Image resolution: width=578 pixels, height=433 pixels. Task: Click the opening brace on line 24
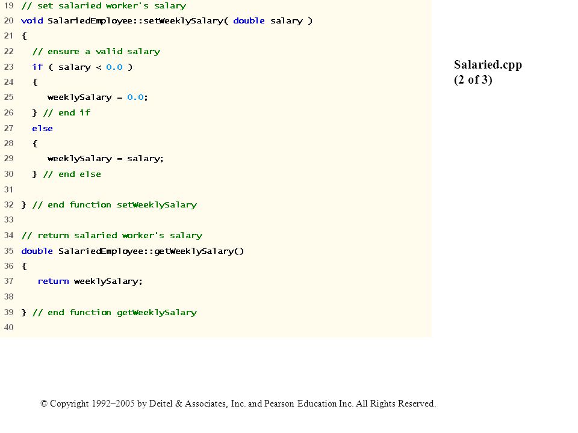click(35, 82)
